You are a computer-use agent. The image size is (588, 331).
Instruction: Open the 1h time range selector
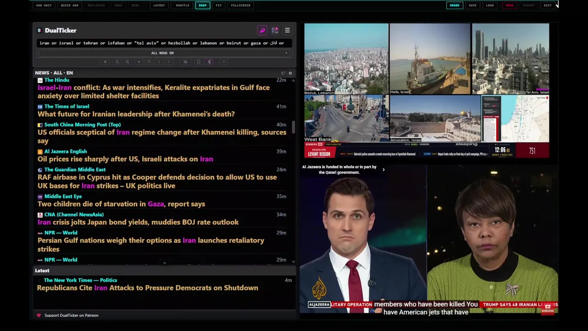click(185, 62)
